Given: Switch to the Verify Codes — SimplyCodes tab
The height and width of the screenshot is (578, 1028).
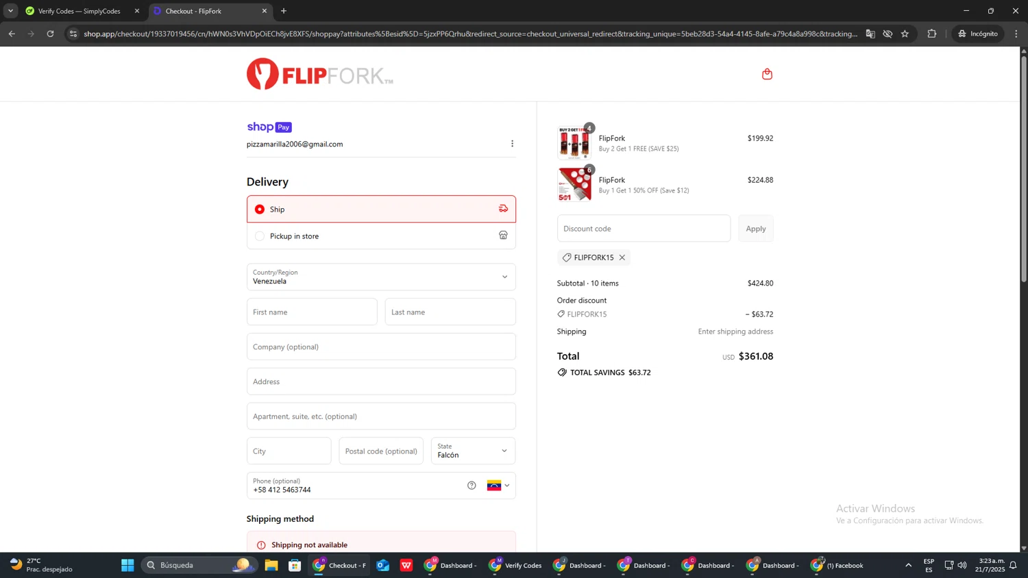Looking at the screenshot, I should [x=79, y=11].
